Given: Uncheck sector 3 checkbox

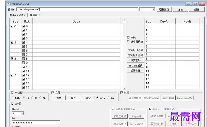Looking at the screenshot, I should point(12,75).
